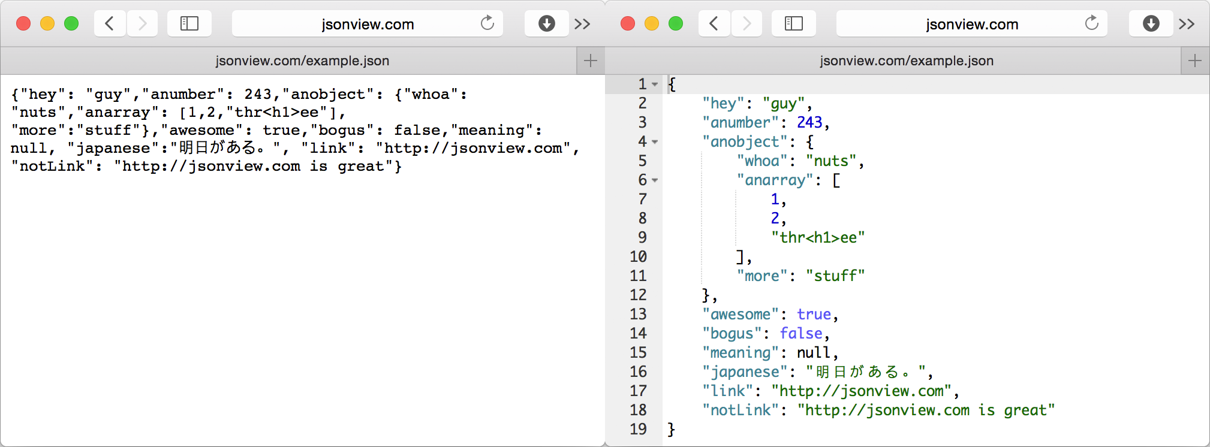Toggle sidebar in the left Safari window
Image resolution: width=1210 pixels, height=447 pixels.
189,24
